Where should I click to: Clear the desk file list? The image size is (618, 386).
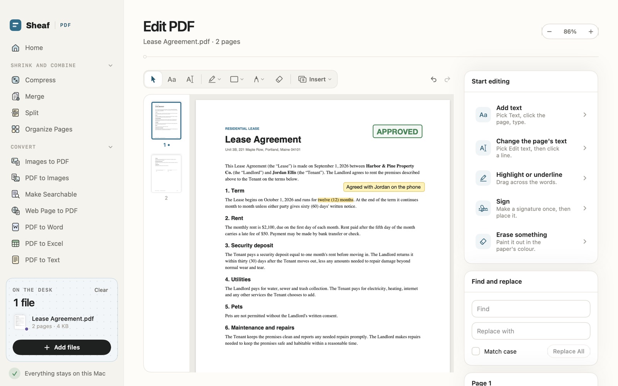(101, 290)
